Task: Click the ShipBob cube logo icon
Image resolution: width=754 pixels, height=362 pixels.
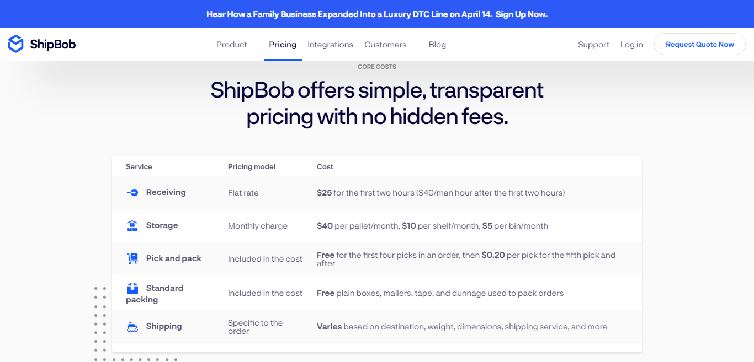Action: (x=16, y=44)
